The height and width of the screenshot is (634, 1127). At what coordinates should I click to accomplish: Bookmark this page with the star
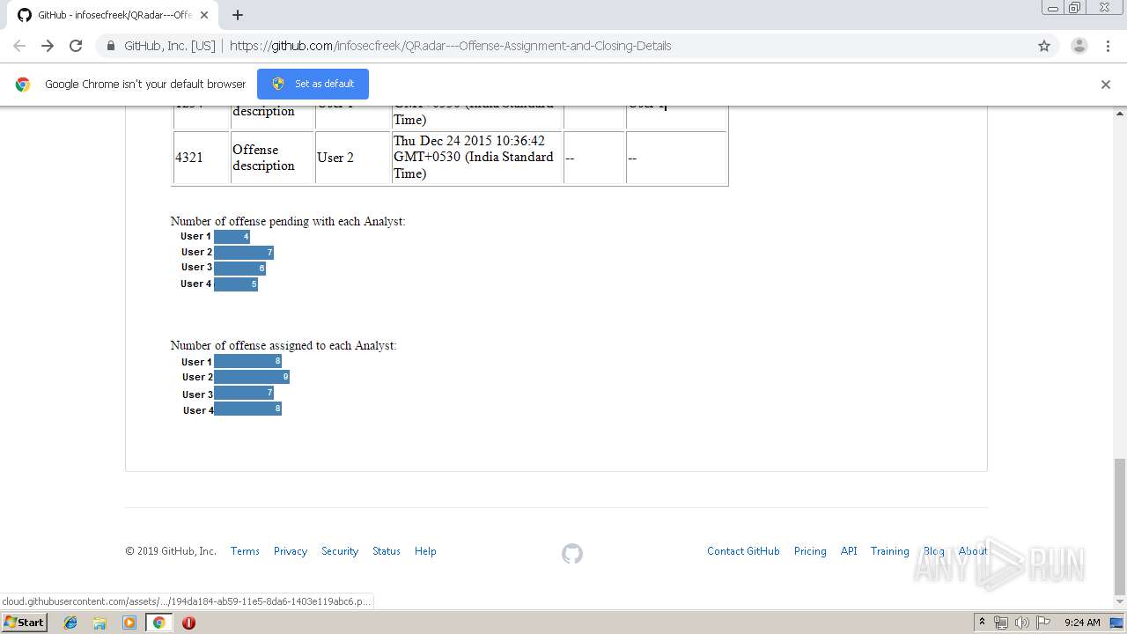tap(1044, 46)
